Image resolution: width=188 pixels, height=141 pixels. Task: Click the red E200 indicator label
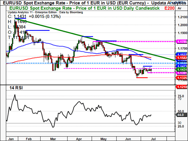pos(169,8)
